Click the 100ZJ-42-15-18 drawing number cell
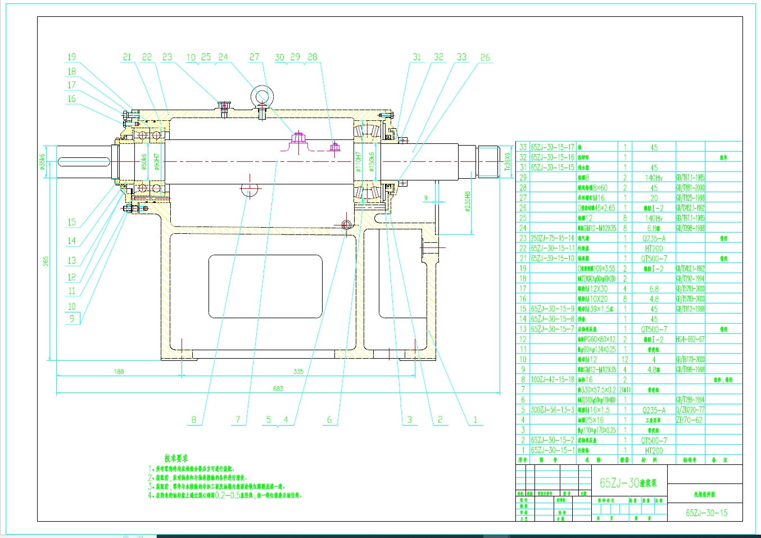Viewport: 761px width, 538px height. coord(552,379)
